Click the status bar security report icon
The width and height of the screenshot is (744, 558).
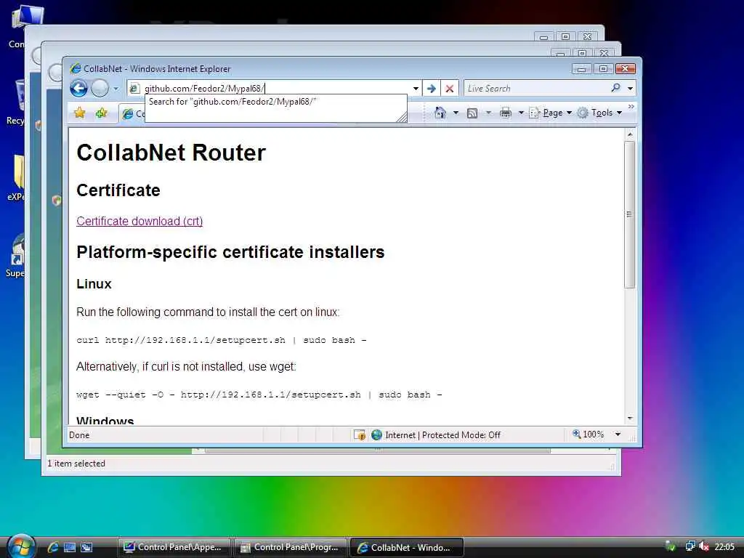[360, 434]
